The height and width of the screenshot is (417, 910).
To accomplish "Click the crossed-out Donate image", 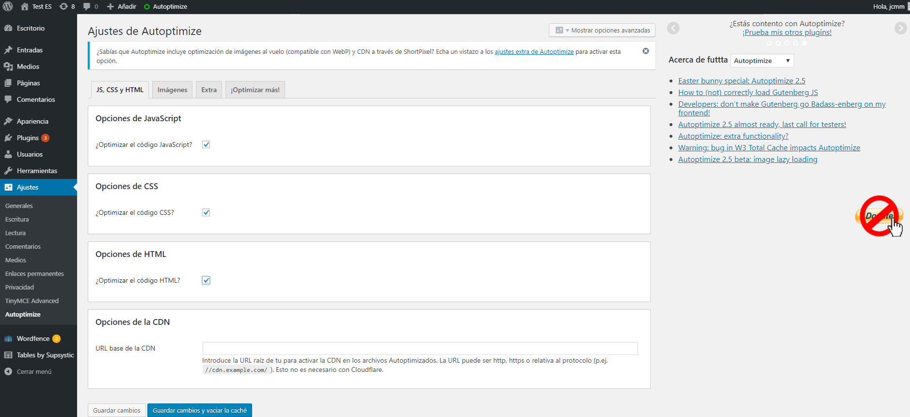I will tap(878, 216).
